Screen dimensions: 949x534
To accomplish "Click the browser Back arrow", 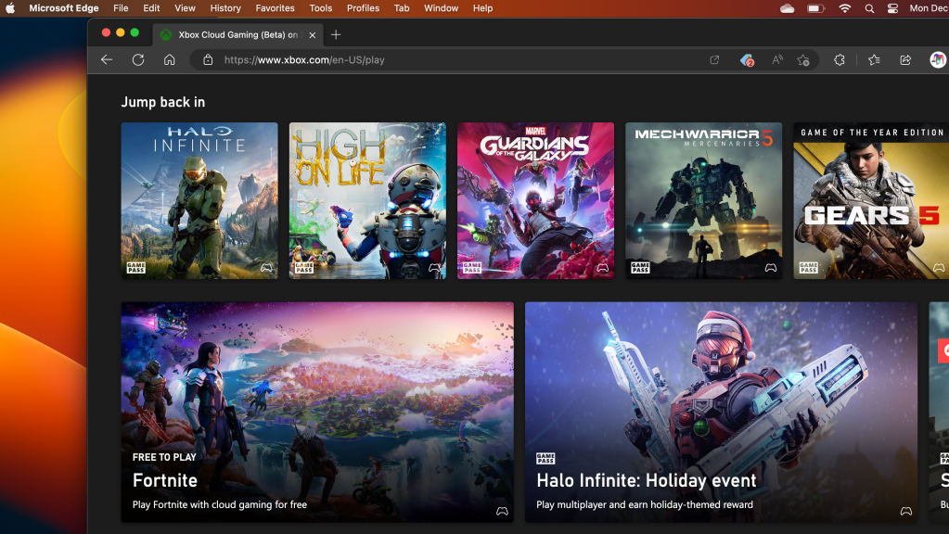I will point(107,59).
